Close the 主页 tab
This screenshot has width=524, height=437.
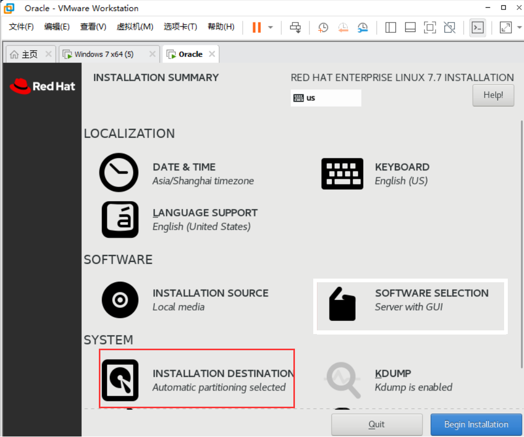pos(49,54)
